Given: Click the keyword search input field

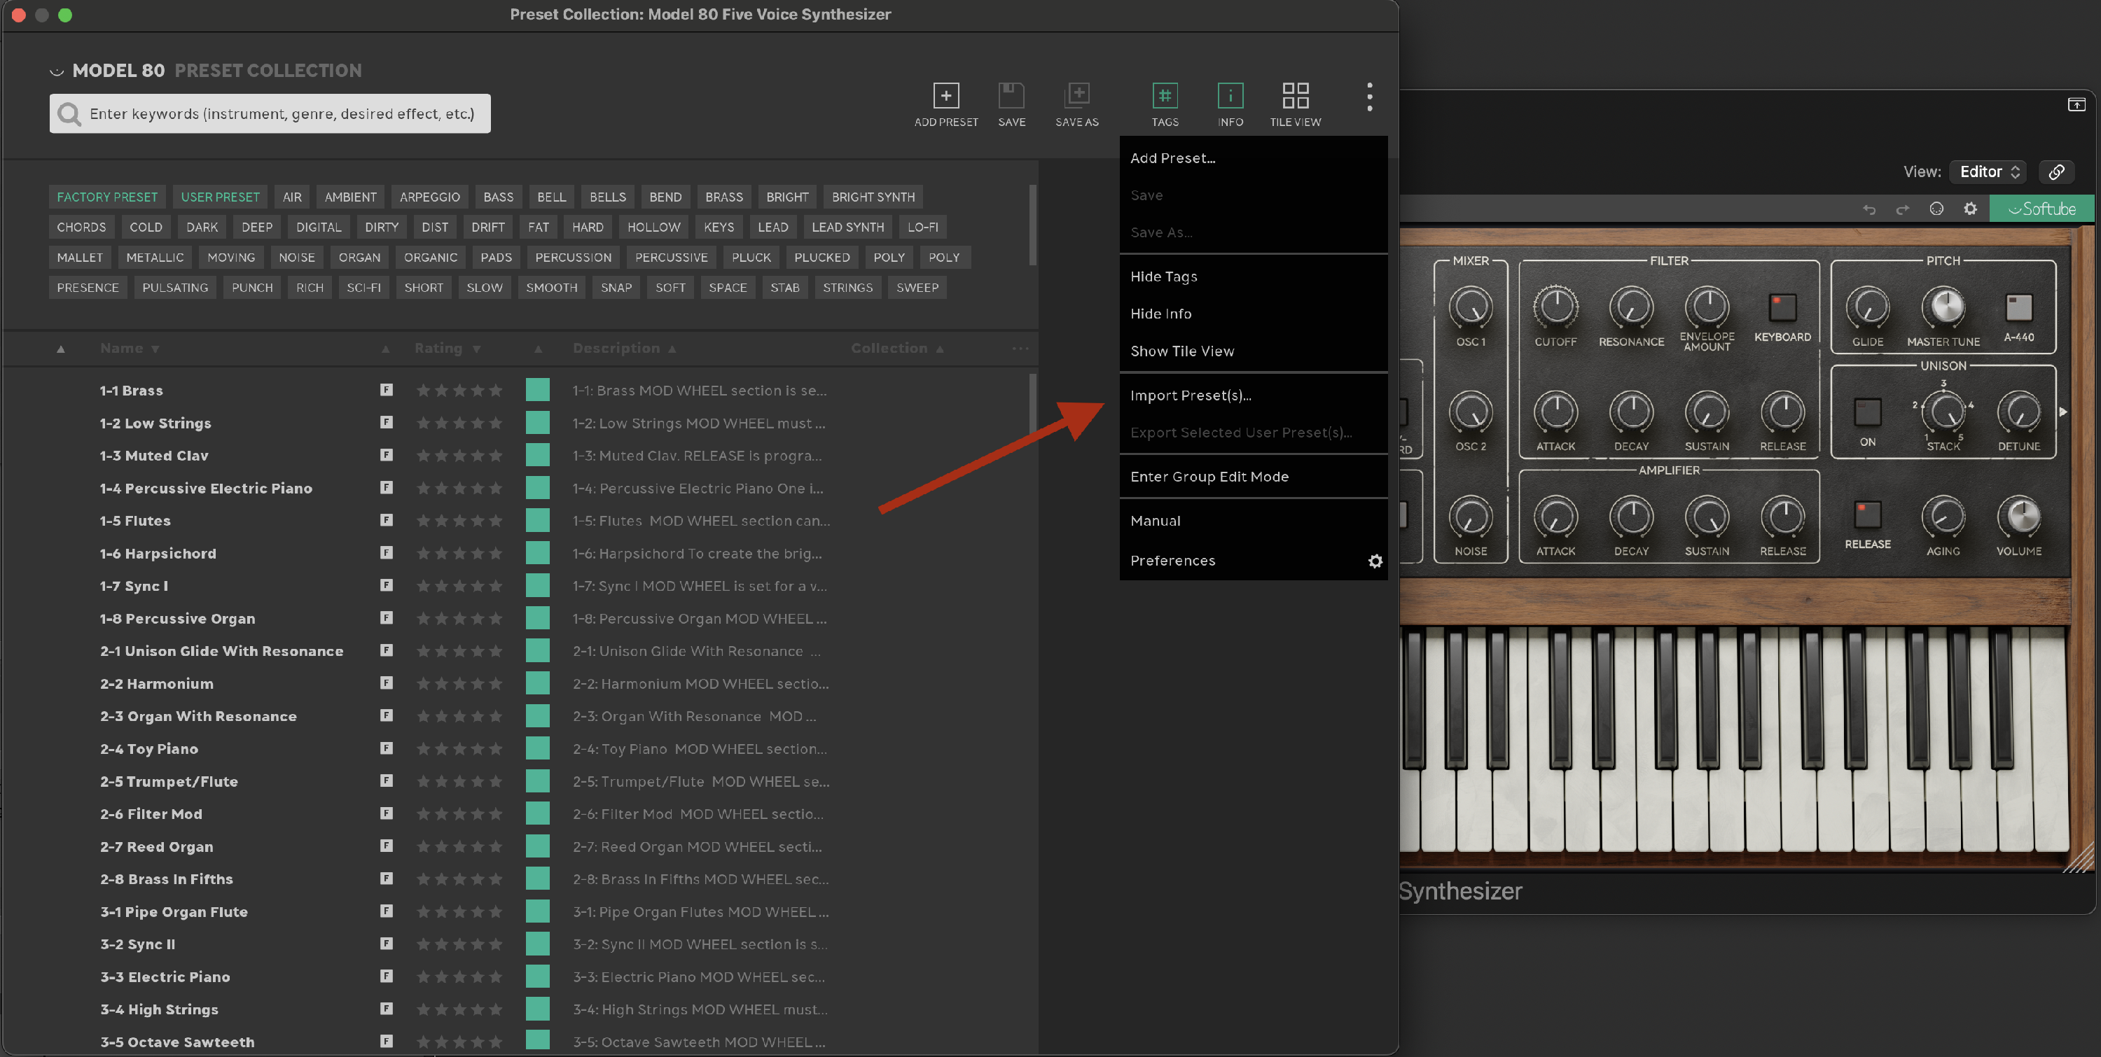Looking at the screenshot, I should pyautogui.click(x=270, y=113).
